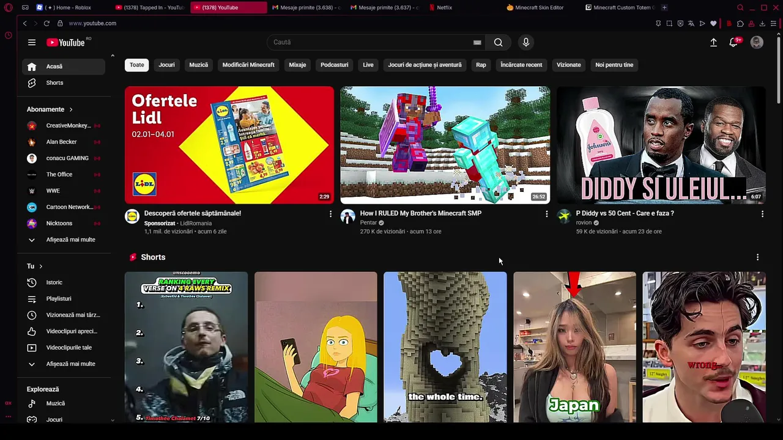Show more subscriptions below Nicktoons
The height and width of the screenshot is (440, 783).
click(x=64, y=240)
